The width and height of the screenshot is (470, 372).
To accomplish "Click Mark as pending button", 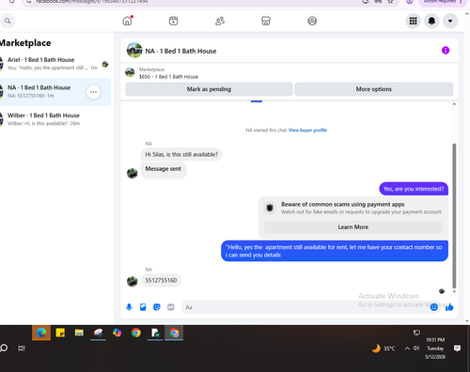I will click(x=209, y=89).
